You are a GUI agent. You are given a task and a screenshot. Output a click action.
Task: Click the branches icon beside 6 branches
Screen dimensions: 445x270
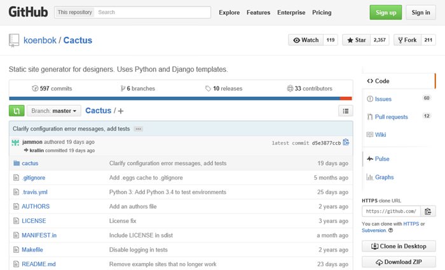click(x=123, y=89)
